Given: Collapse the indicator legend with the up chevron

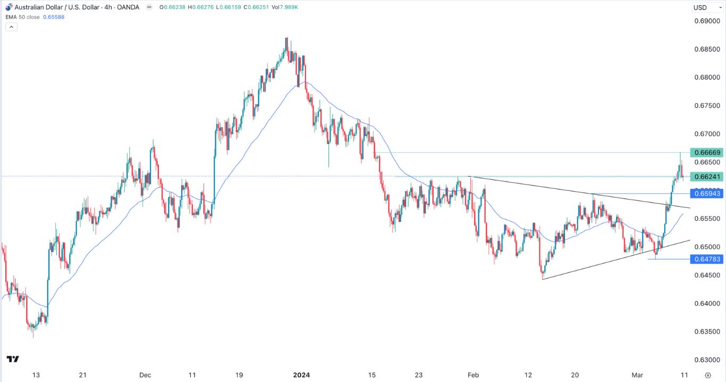Looking at the screenshot, I should point(11,27).
